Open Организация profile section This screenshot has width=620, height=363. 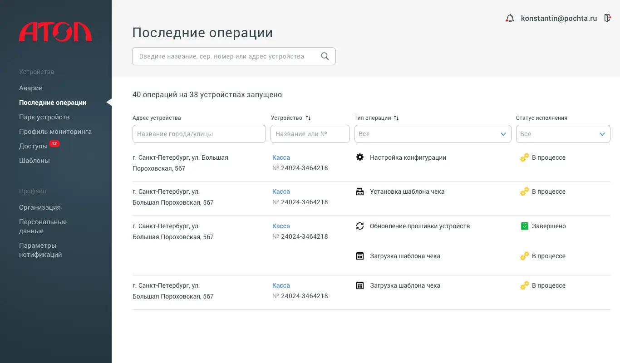pos(40,207)
